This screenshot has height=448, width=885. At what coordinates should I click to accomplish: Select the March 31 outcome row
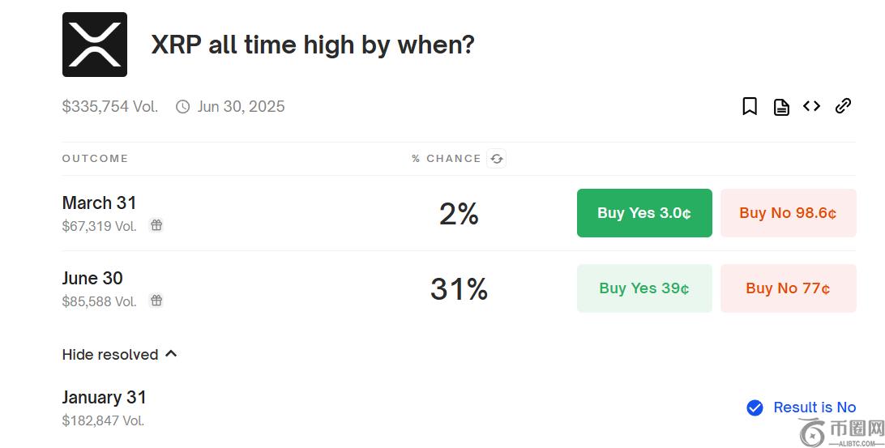point(99,203)
